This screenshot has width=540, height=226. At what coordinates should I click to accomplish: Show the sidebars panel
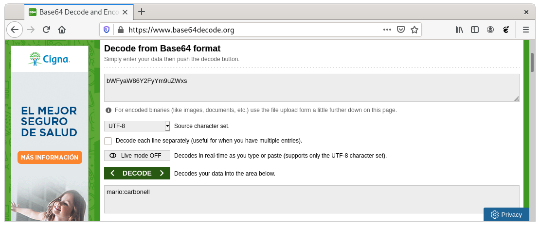(x=475, y=30)
